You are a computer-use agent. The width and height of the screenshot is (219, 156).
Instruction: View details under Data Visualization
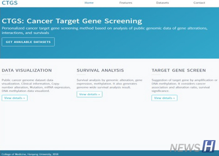[x=14, y=98]
